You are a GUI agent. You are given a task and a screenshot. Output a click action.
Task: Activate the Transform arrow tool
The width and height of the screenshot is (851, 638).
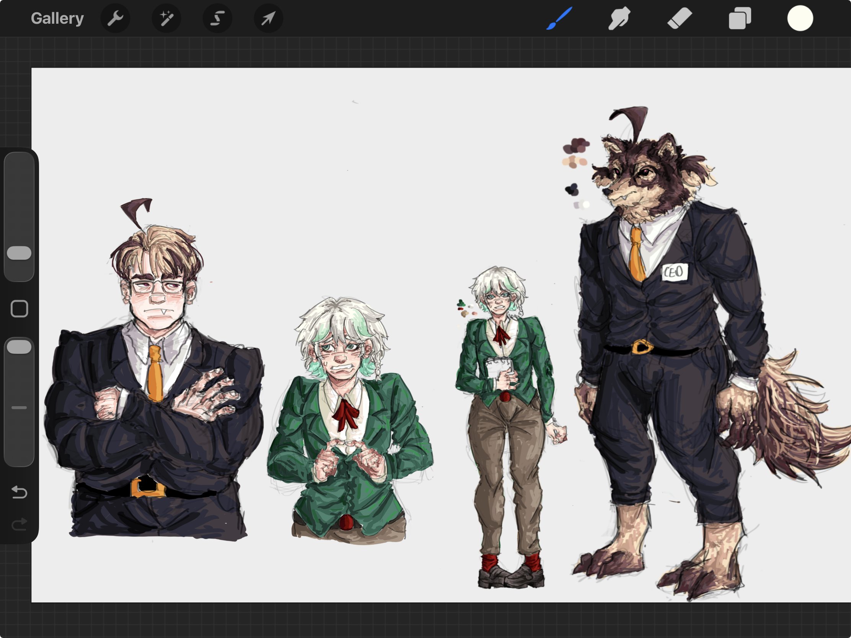[269, 18]
